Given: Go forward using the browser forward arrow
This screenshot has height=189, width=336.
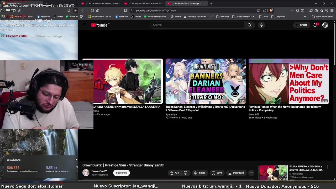Looking at the screenshot, I should pos(87,10).
